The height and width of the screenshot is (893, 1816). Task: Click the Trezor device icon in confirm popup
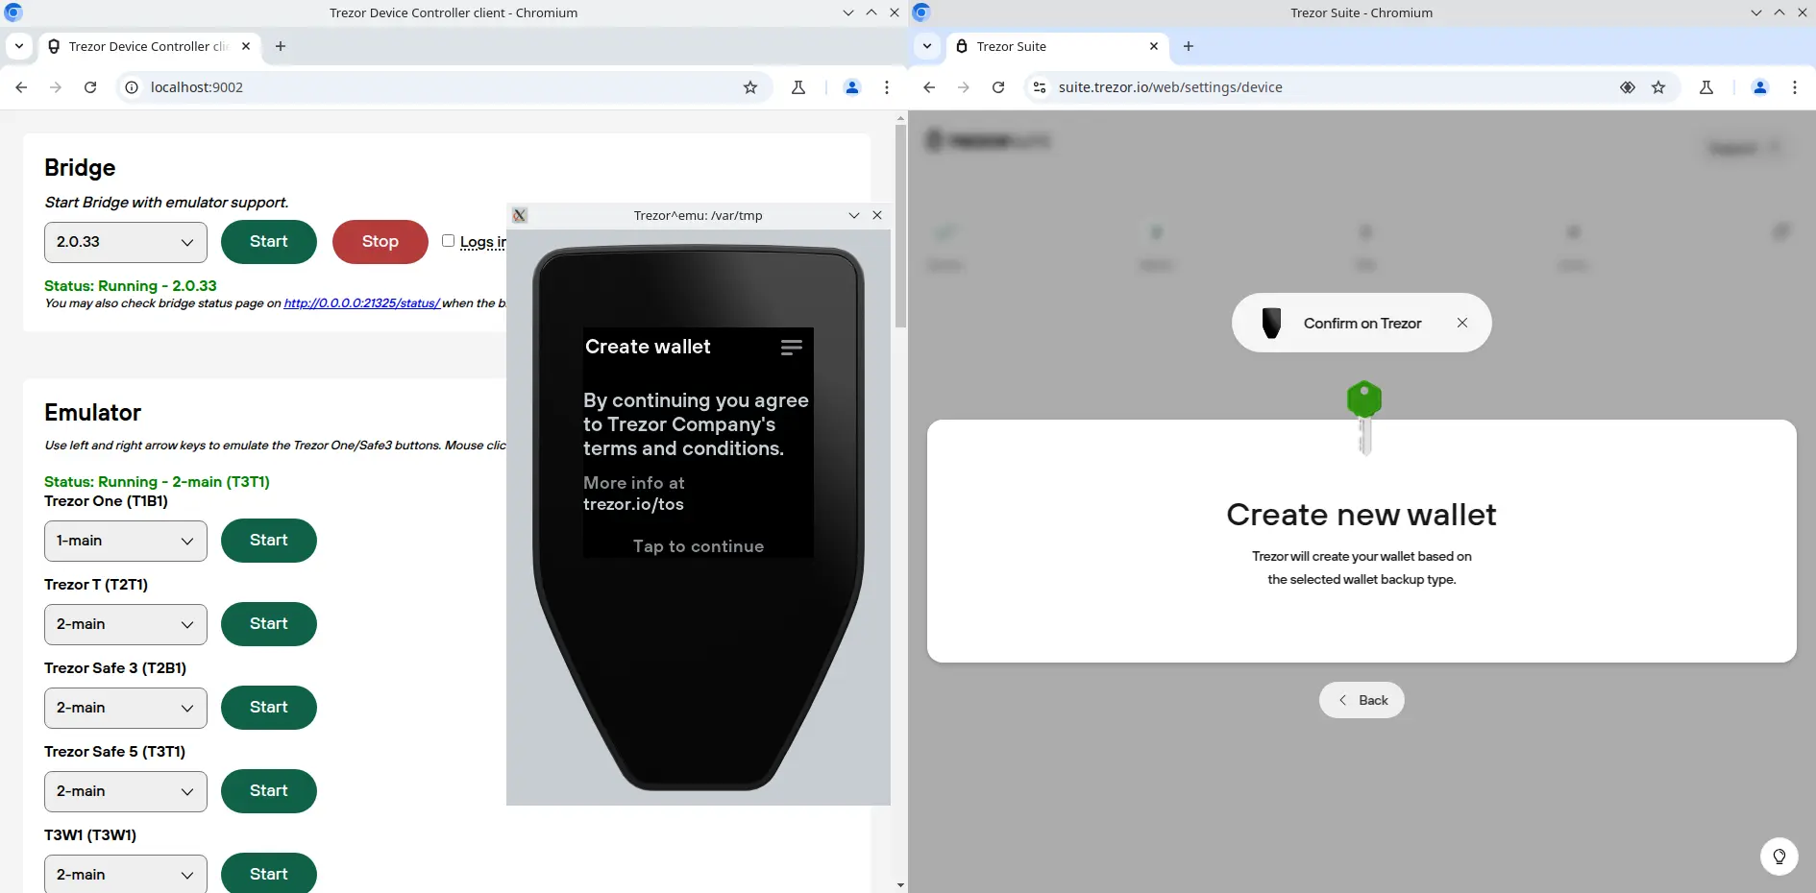(1271, 323)
